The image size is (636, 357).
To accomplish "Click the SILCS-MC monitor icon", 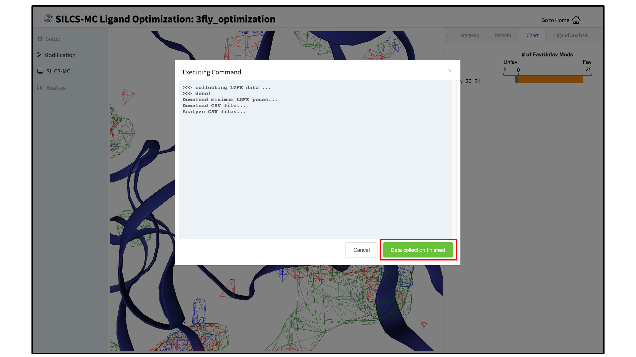I will pyautogui.click(x=40, y=71).
